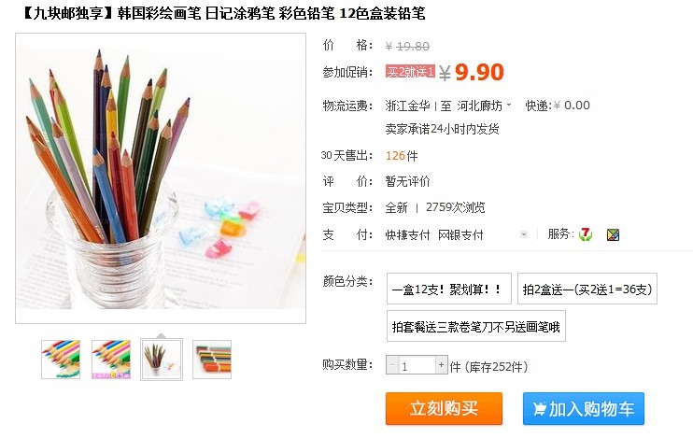Select option 一盒12支!聚划算!!
693x438 pixels.
click(x=449, y=289)
